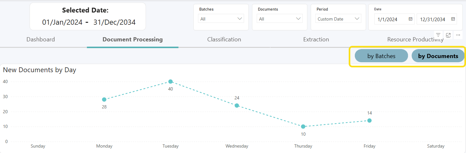Image resolution: width=466 pixels, height=153 pixels.
Task: Select the Document Processing tab
Action: (132, 39)
